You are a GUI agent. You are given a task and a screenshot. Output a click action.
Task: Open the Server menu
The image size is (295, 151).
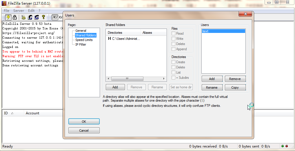pos(19,11)
